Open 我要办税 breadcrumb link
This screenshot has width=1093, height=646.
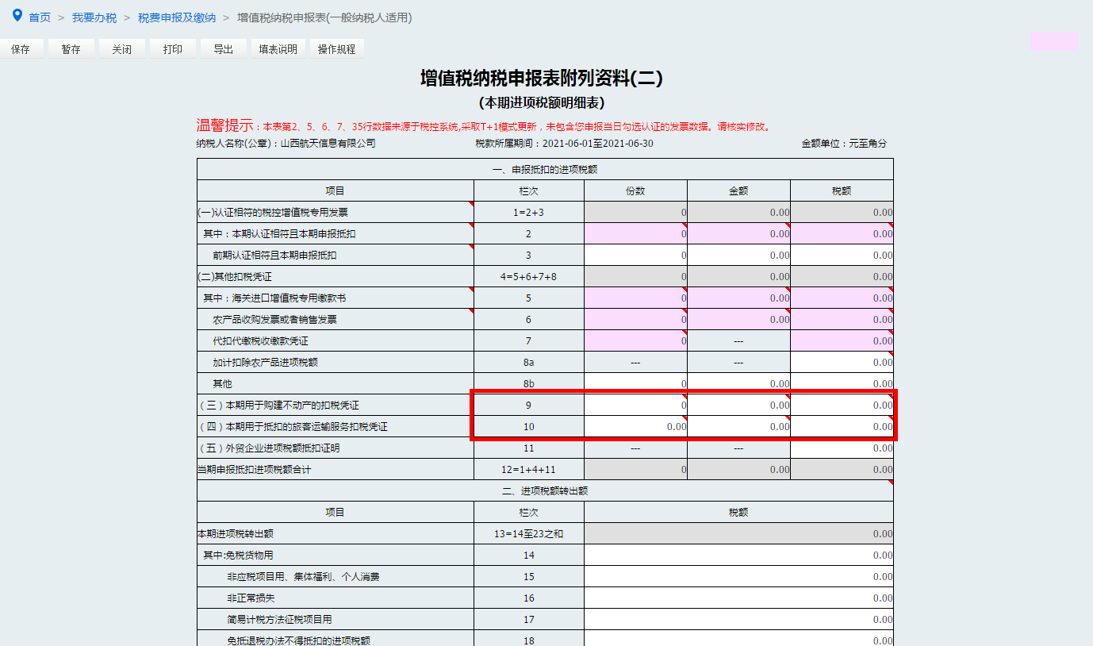pyautogui.click(x=94, y=17)
